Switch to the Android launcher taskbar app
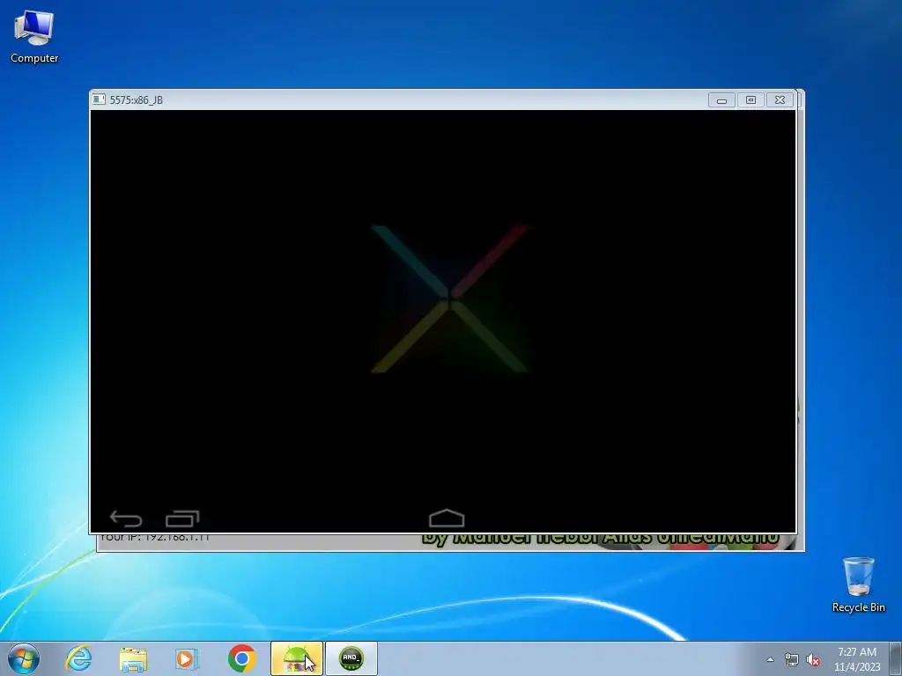 (296, 658)
